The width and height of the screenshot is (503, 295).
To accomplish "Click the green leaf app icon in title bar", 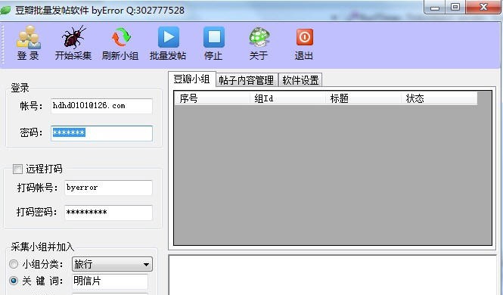I will [x=5, y=10].
